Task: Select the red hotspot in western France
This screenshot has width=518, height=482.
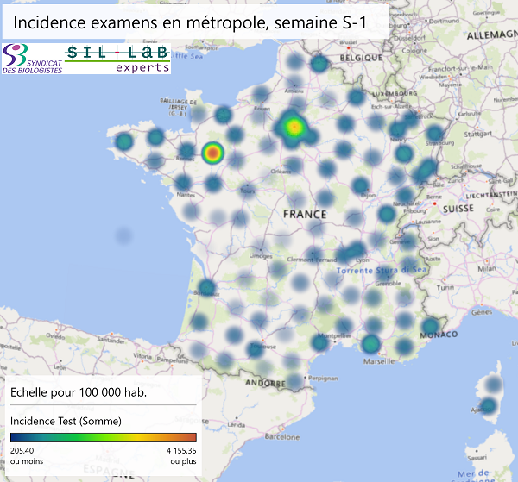Action: [212, 153]
